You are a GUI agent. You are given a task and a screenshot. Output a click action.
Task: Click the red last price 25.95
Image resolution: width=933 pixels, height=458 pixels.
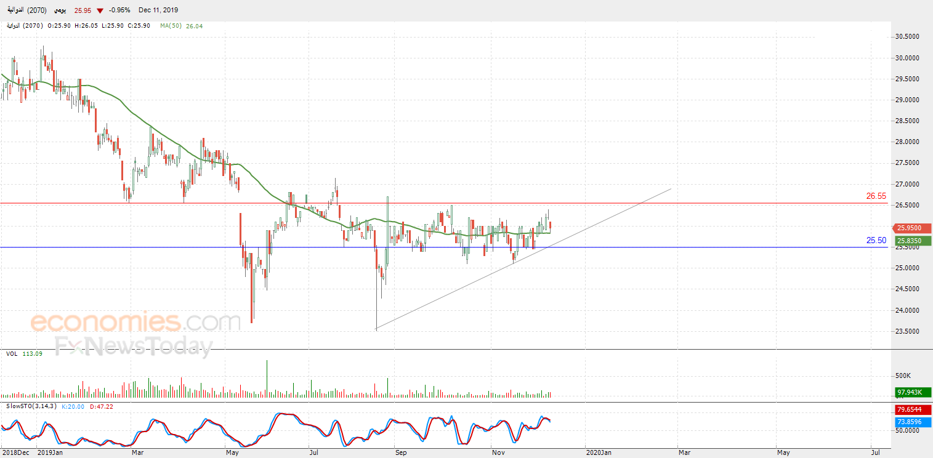click(x=83, y=10)
